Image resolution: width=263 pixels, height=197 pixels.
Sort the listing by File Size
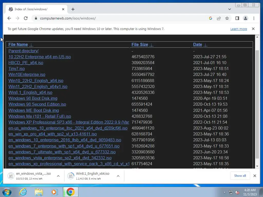pyautogui.click(x=140, y=45)
